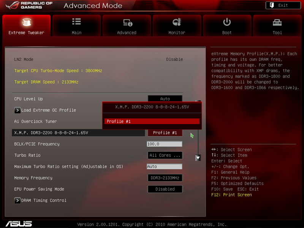The image size is (304, 228).
Task: Click Target DRAM Speed 2133MHz text
Action: click(46, 82)
